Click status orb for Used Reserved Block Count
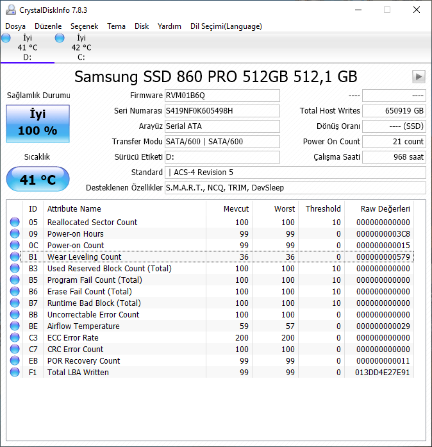Viewport: 432px width, 447px height. point(15,268)
